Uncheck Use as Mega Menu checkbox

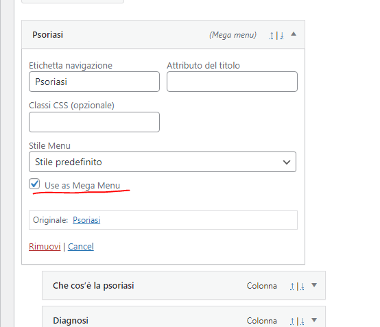[34, 184]
